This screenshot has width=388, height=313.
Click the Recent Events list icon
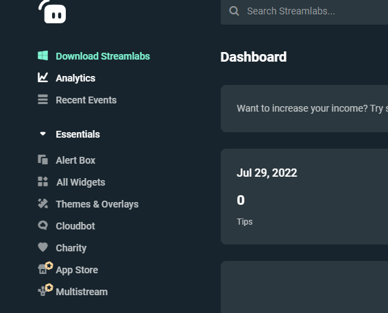tap(43, 99)
